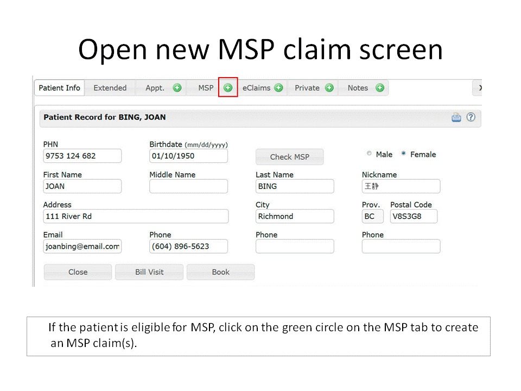Switch to the Extended tab
This screenshot has width=521, height=391.
[110, 87]
